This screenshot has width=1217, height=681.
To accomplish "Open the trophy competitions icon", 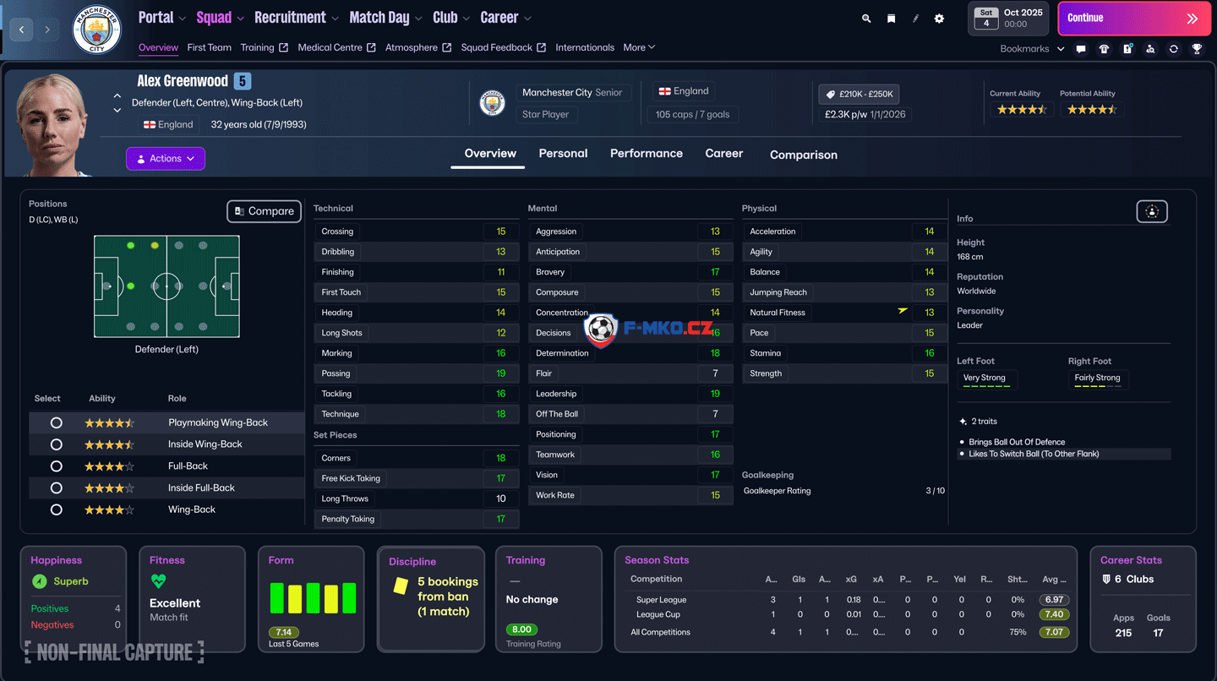I will 1197,49.
